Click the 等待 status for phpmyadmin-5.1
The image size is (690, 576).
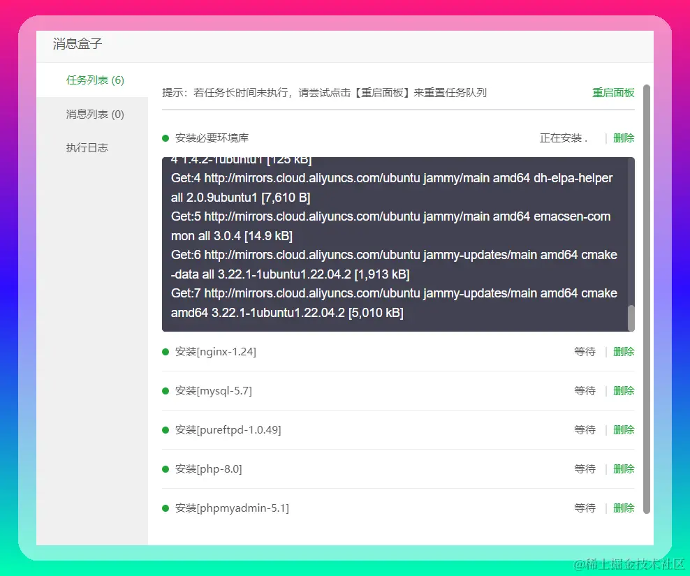(x=585, y=508)
